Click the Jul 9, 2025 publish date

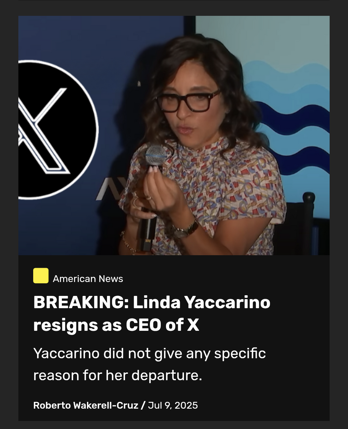pyautogui.click(x=173, y=405)
